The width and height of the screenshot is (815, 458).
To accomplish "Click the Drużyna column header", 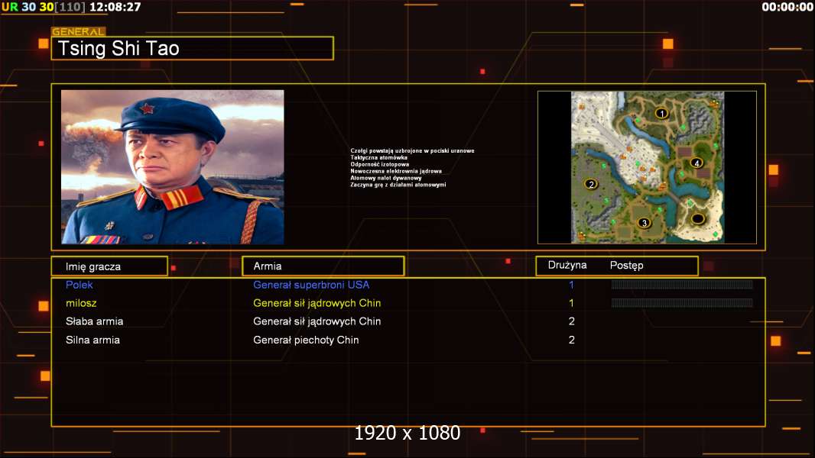I will (x=567, y=265).
